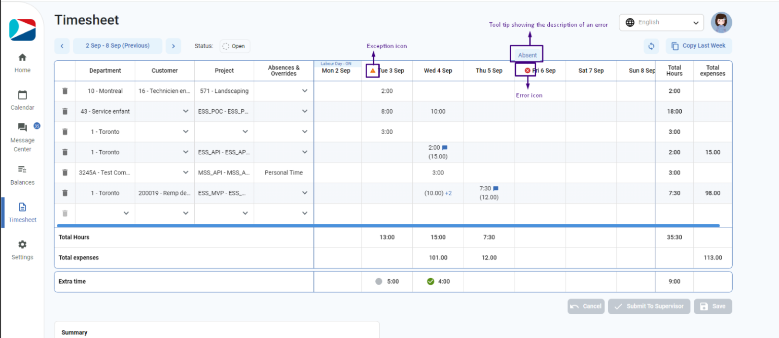Open Project dropdown in the empty row
The height and width of the screenshot is (338, 779).
coord(245,213)
